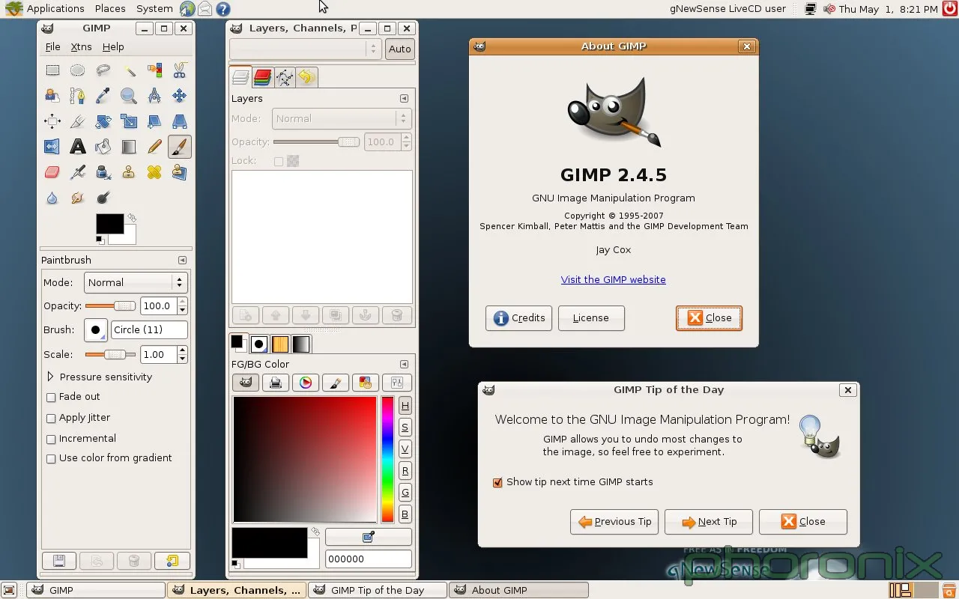Select the Eraser tool
Screen dimensions: 959x599
pyautogui.click(x=52, y=172)
